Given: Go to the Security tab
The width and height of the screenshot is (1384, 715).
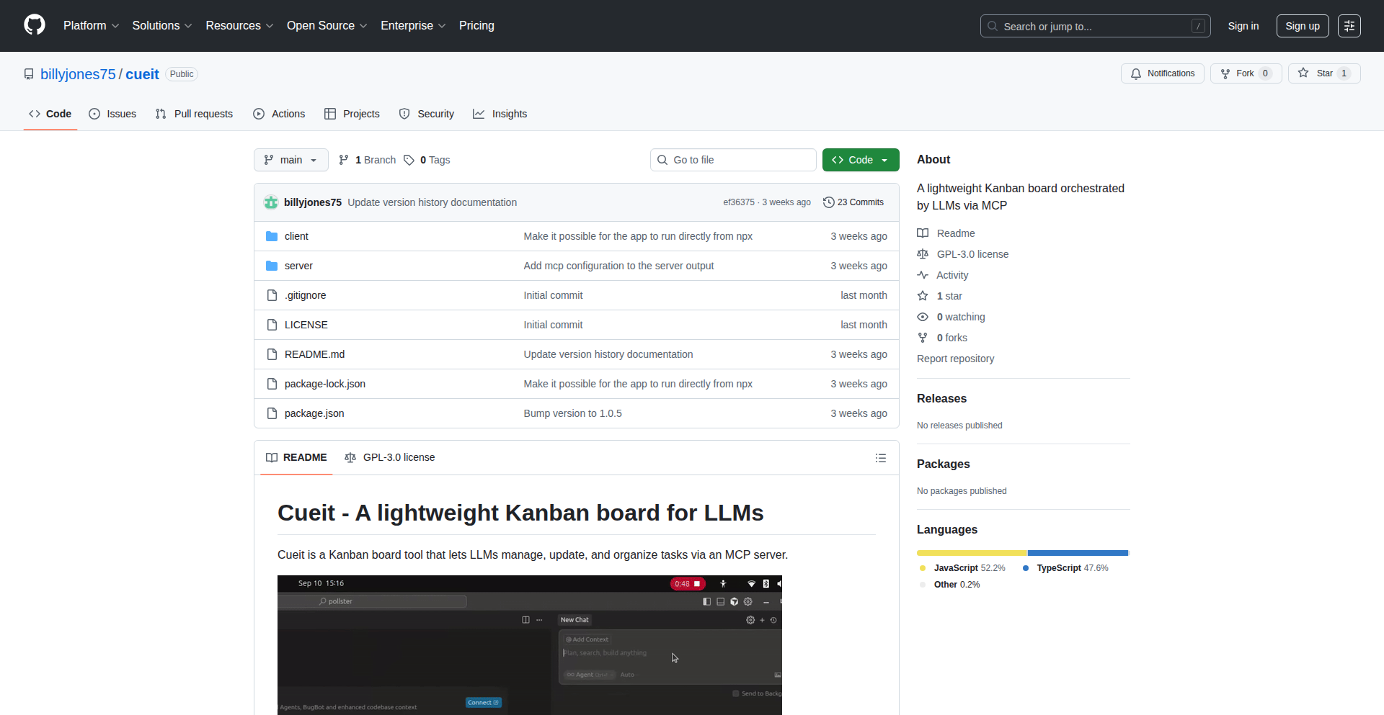Looking at the screenshot, I should click(427, 114).
